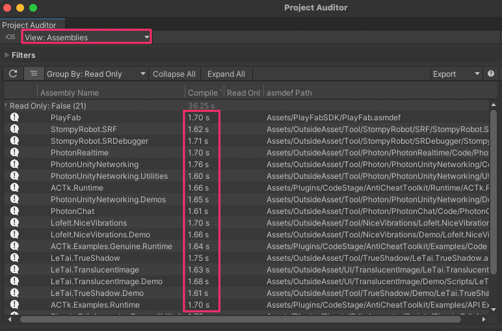Click the 36.25 s total compile time

(201, 105)
